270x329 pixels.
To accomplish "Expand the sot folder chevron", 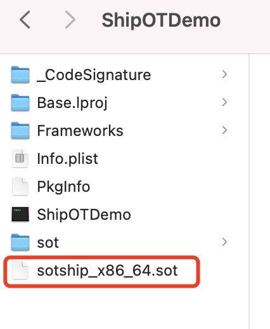I will click(x=224, y=242).
